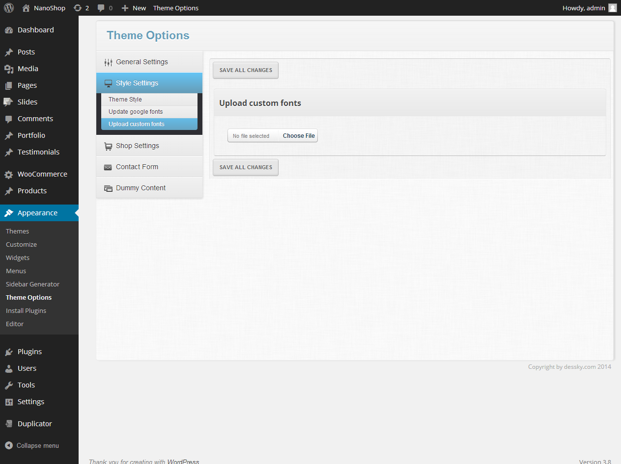Open the updates icon showing 2
The width and height of the screenshot is (621, 464).
[x=78, y=8]
